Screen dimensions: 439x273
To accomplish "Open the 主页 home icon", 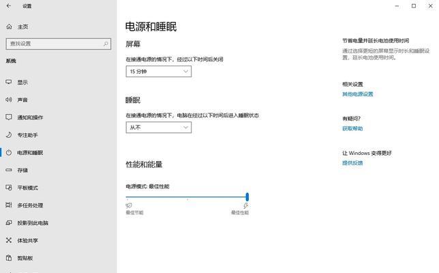I will pyautogui.click(x=9, y=27).
